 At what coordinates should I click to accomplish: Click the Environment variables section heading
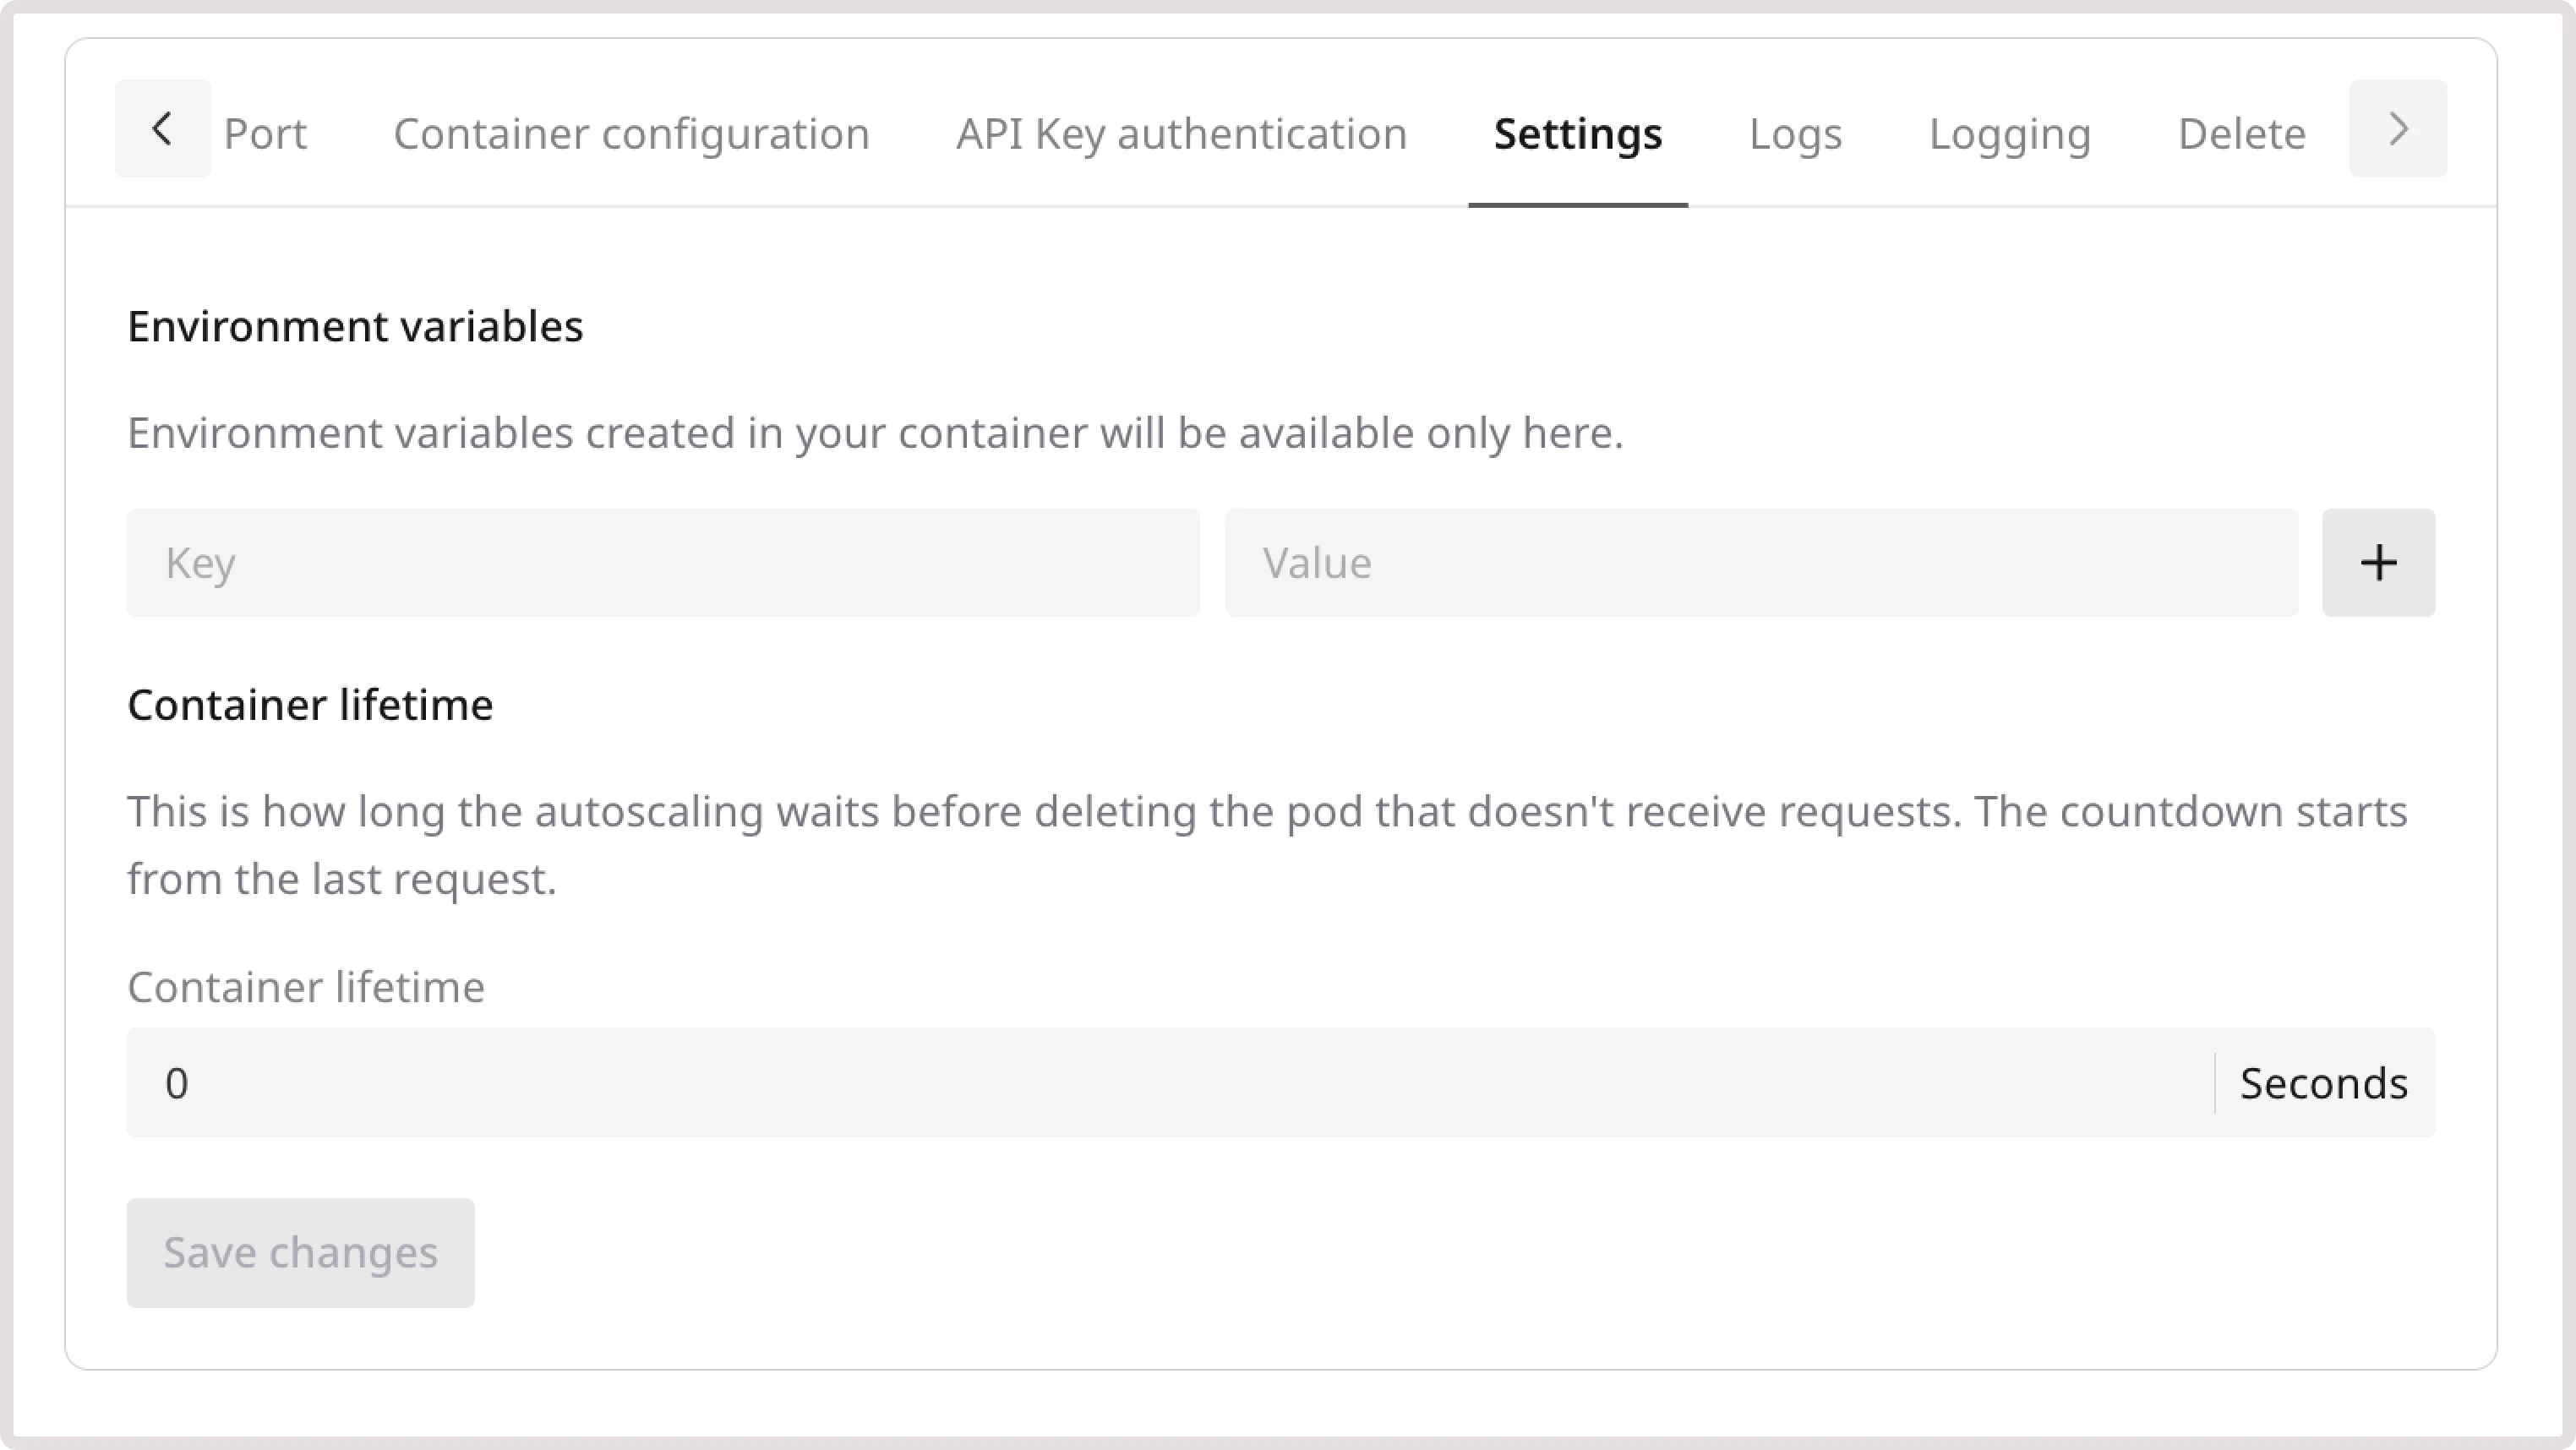(x=355, y=324)
